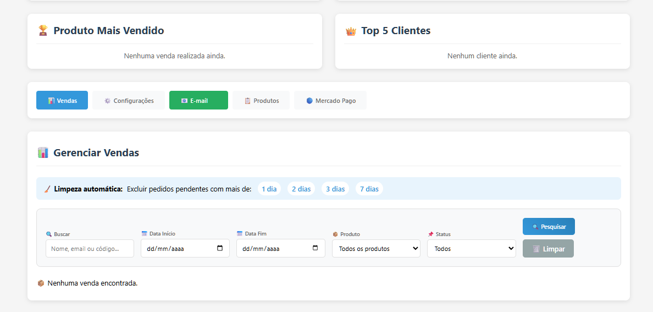Click the box icon next to Produto label
This screenshot has width=653, height=312.
click(335, 234)
